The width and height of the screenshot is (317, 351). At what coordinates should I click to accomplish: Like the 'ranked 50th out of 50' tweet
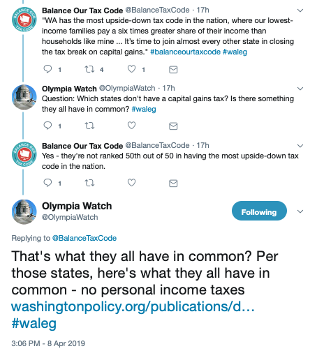[131, 183]
